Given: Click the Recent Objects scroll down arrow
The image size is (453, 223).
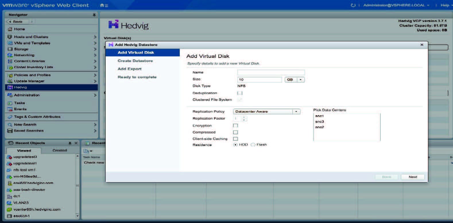Looking at the screenshot, I should [77, 216].
